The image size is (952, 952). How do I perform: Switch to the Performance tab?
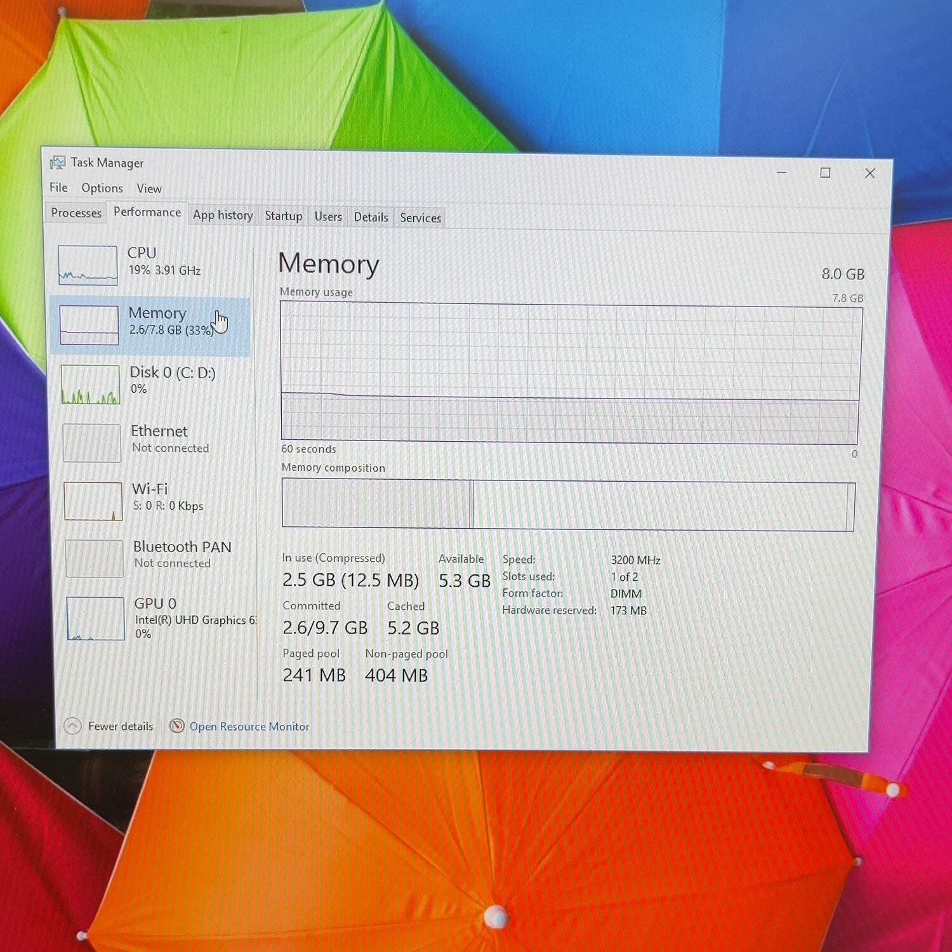point(147,212)
